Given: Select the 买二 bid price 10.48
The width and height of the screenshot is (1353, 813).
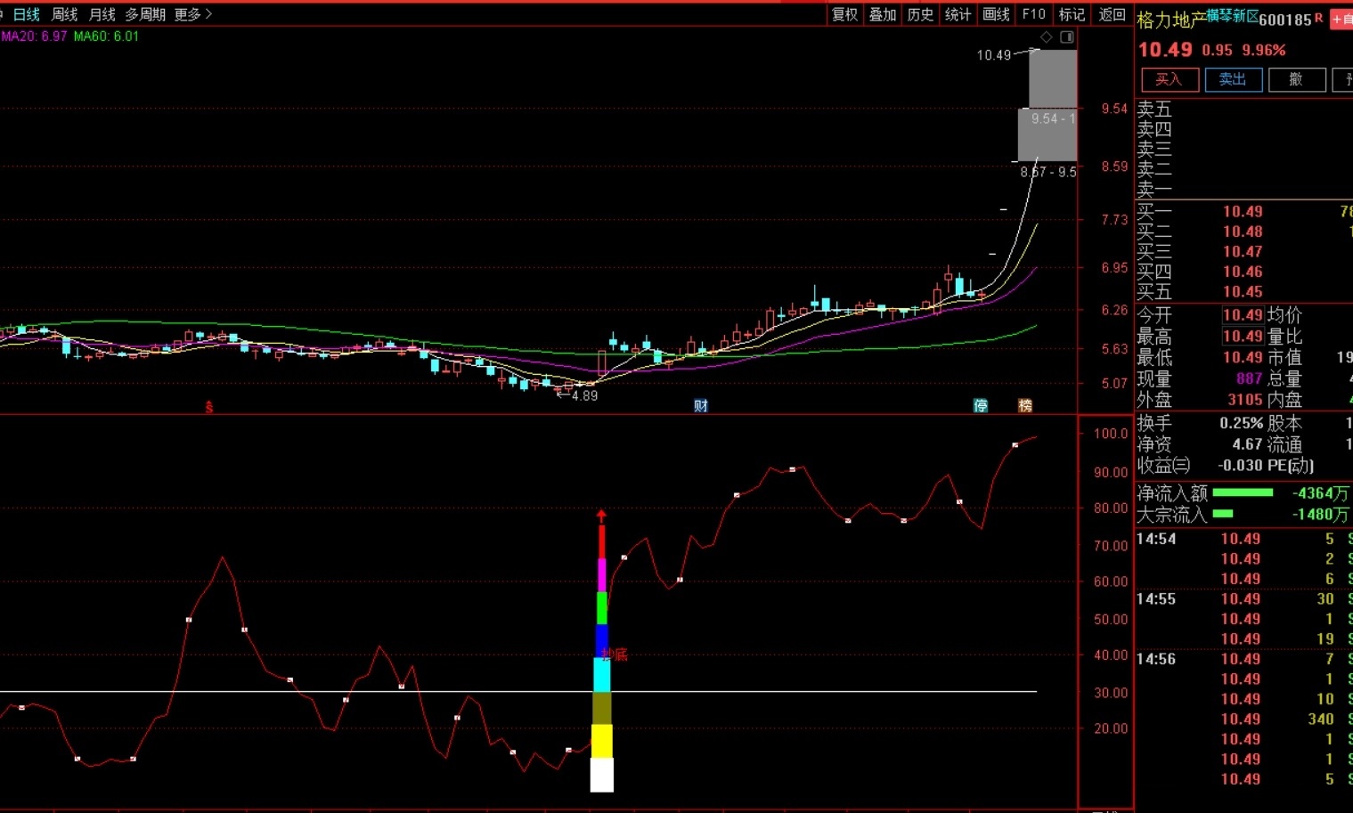Looking at the screenshot, I should pyautogui.click(x=1243, y=232).
